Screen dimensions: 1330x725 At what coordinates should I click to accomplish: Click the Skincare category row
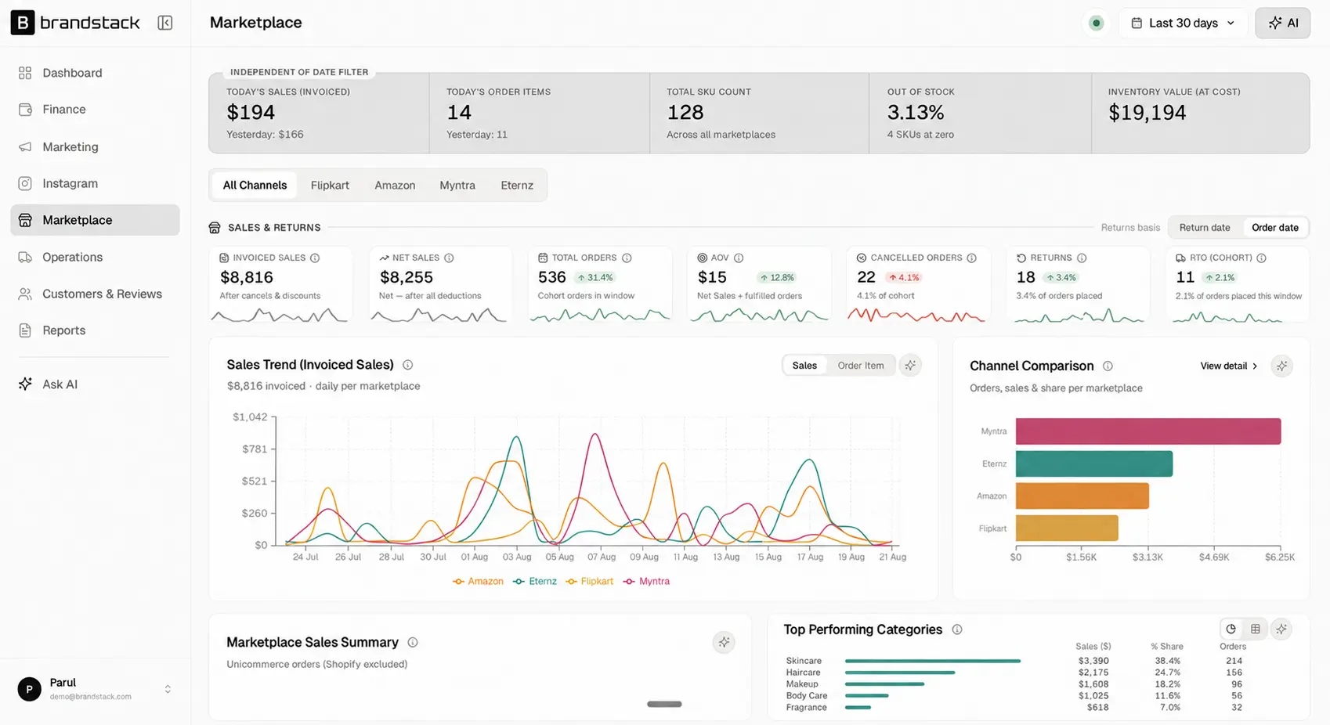1017,661
